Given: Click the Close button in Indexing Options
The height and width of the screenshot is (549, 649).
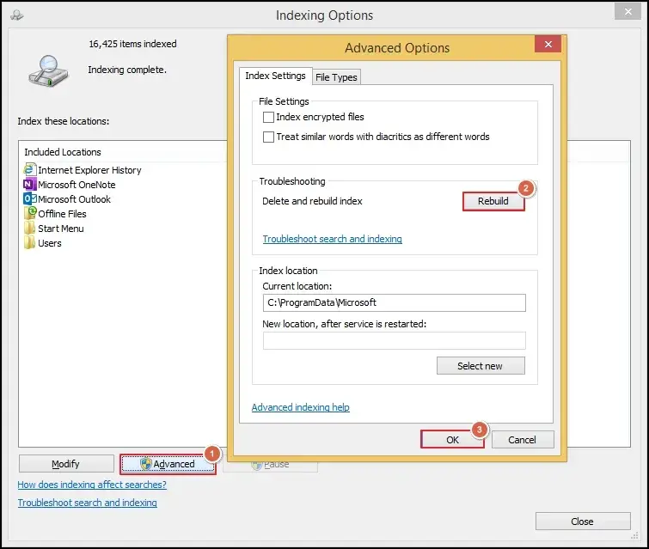Looking at the screenshot, I should pyautogui.click(x=582, y=522).
